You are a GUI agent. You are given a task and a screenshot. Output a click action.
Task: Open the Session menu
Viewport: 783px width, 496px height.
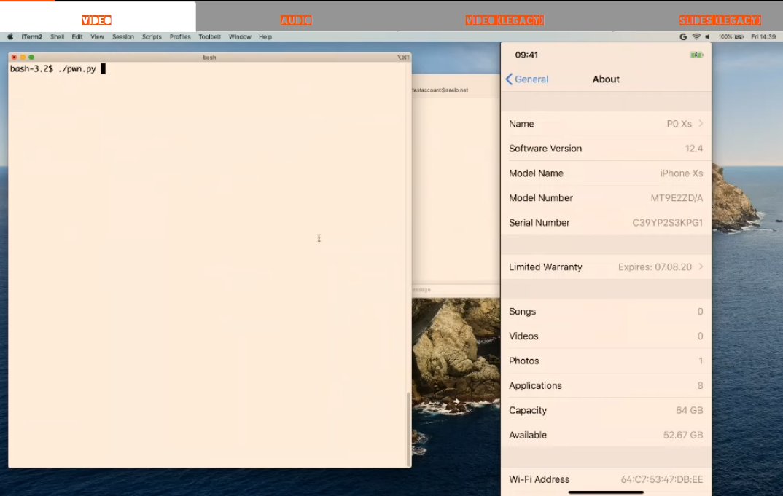click(x=122, y=37)
